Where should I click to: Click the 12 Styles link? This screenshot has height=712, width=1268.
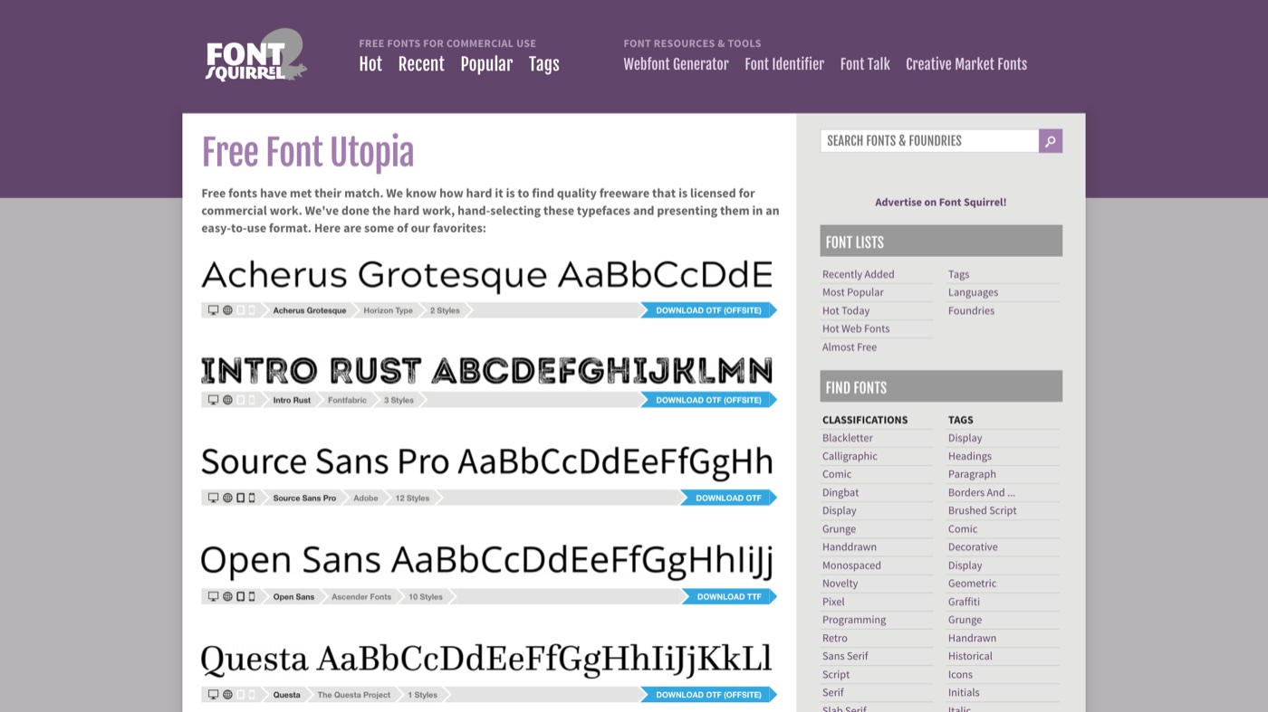[412, 498]
